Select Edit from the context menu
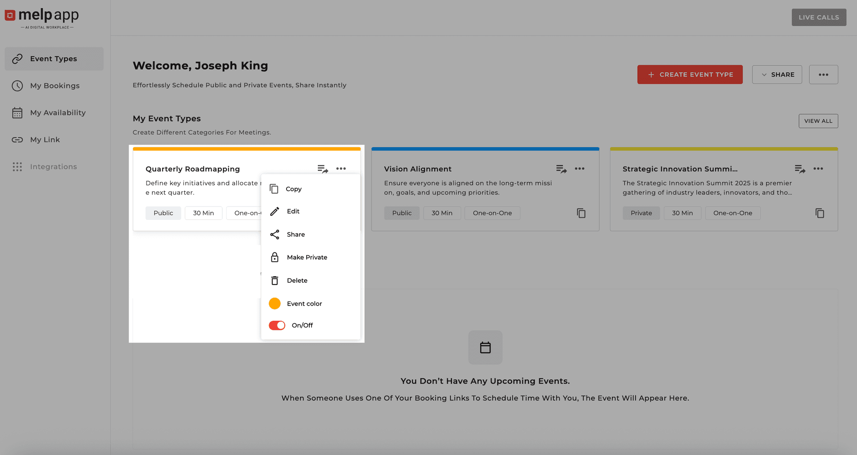The image size is (857, 455). coord(293,211)
